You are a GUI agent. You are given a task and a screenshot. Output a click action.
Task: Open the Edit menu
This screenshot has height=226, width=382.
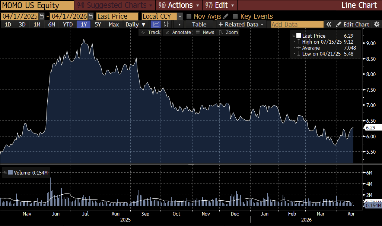click(x=220, y=5)
